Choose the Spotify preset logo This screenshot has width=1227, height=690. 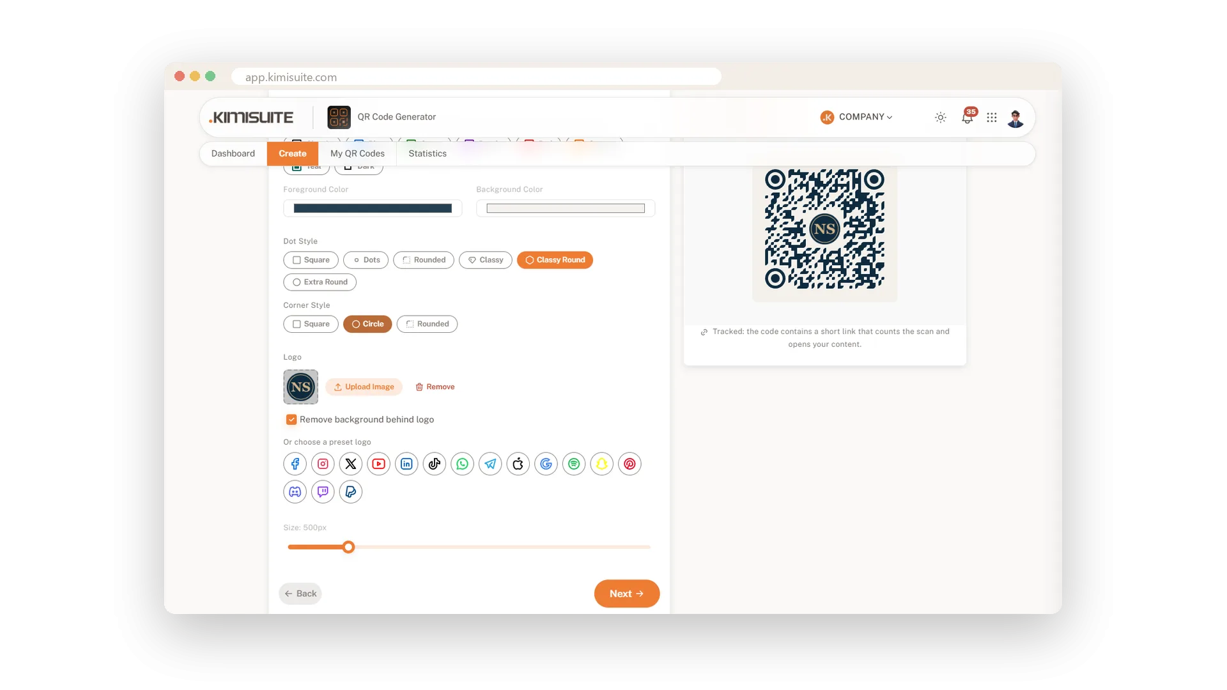point(574,464)
